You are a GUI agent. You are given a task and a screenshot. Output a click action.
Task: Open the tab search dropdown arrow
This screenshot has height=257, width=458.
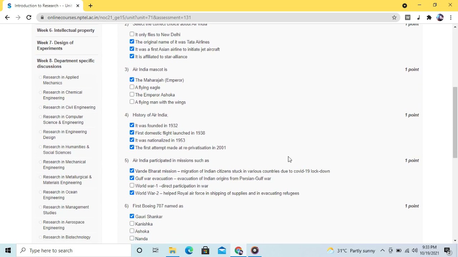coord(405,5)
